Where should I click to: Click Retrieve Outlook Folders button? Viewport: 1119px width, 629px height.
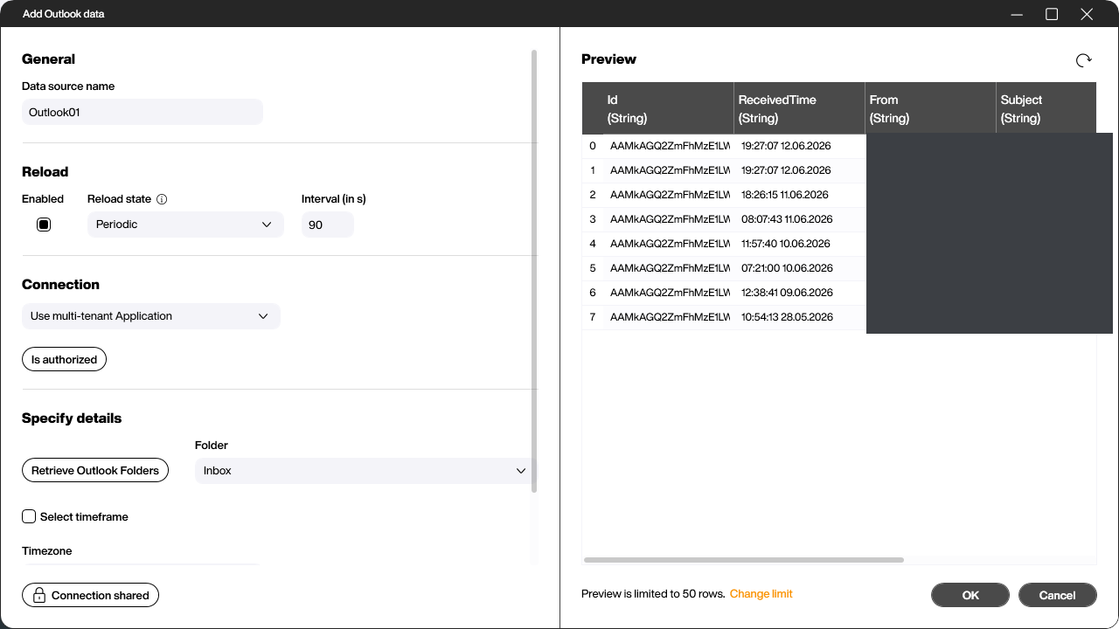tap(95, 470)
